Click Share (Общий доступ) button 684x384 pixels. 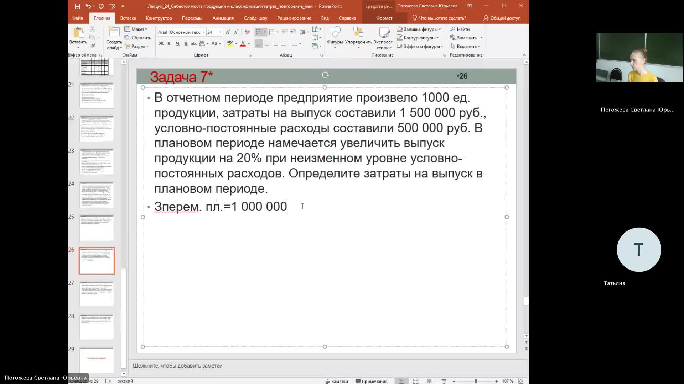[502, 18]
